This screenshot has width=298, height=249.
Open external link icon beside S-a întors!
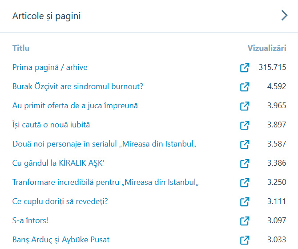245,221
